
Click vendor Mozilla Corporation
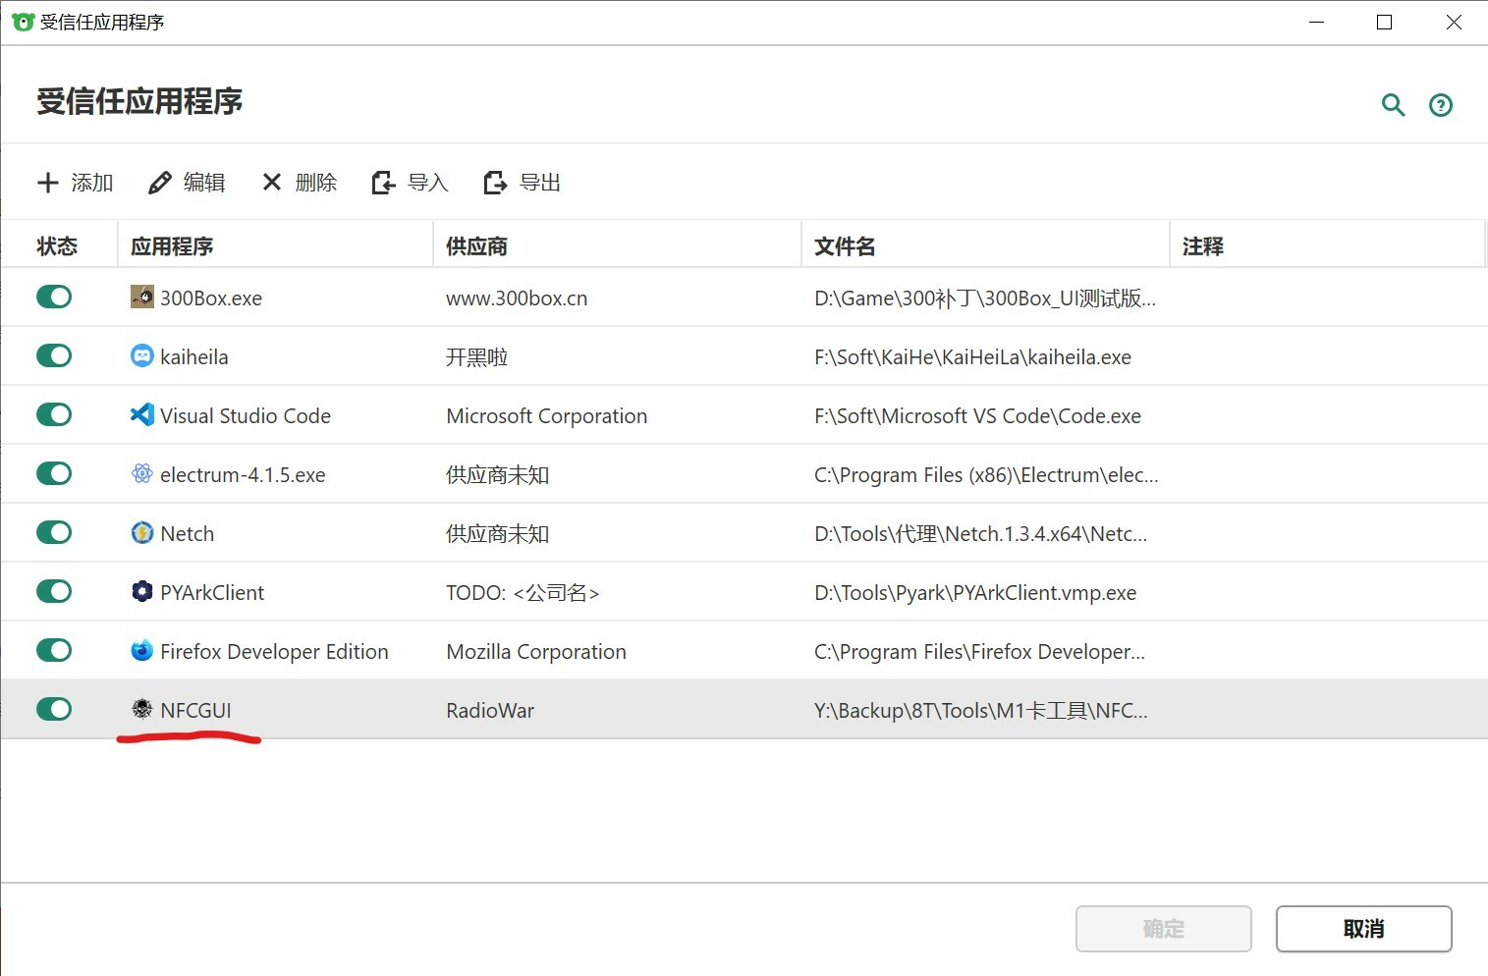536,652
